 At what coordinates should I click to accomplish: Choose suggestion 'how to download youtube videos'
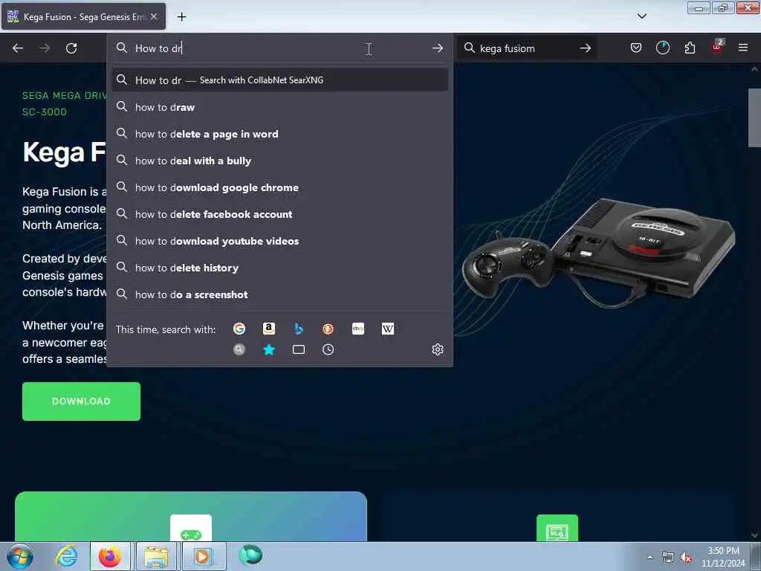point(280,241)
